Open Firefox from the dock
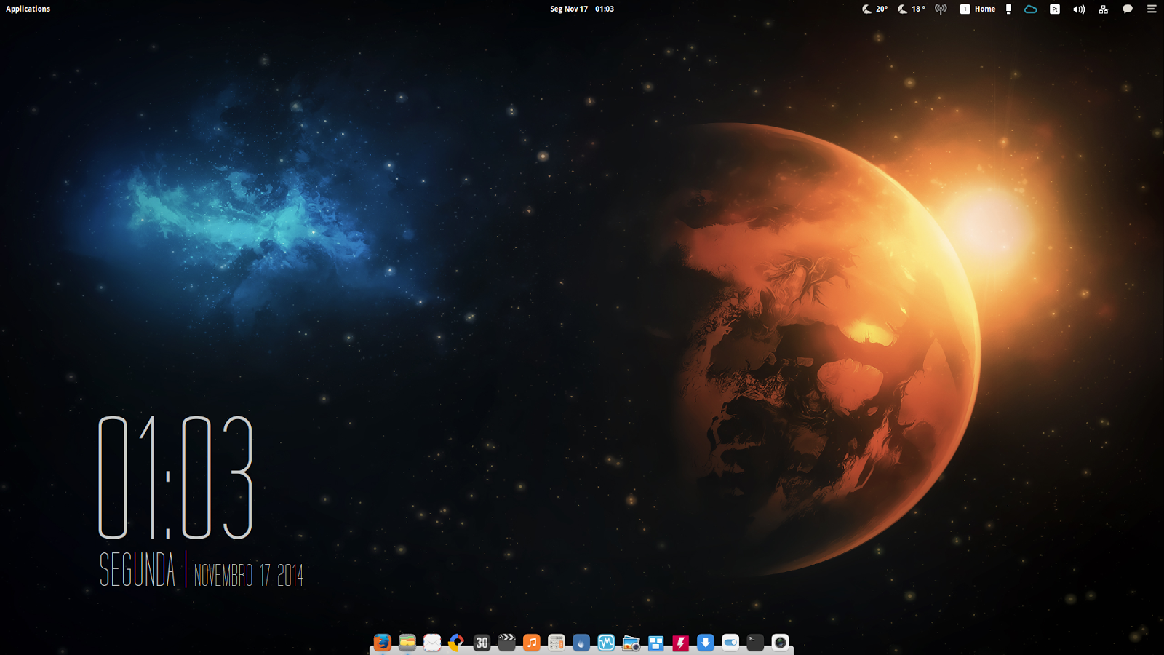Image resolution: width=1164 pixels, height=655 pixels. [381, 643]
